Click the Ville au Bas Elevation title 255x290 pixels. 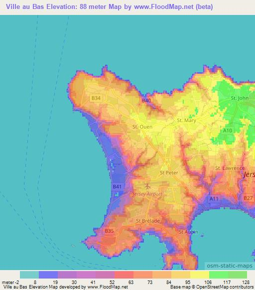click(109, 6)
